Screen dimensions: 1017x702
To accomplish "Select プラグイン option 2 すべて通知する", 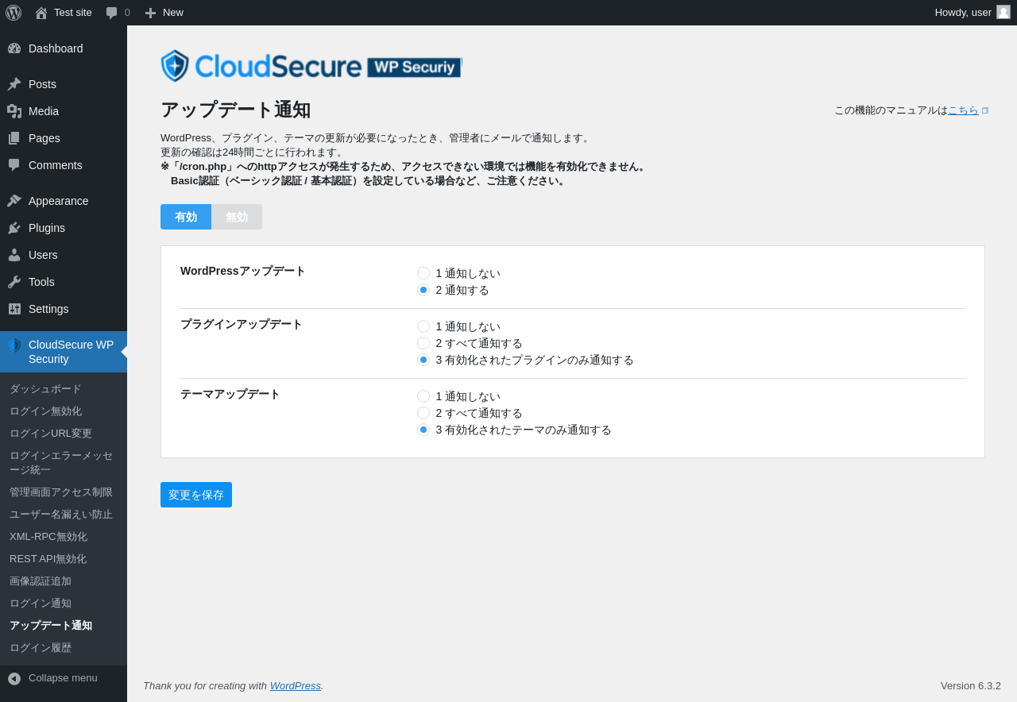I will [423, 343].
